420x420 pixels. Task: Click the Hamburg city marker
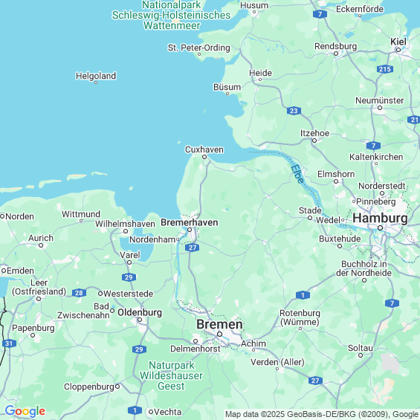tap(380, 228)
